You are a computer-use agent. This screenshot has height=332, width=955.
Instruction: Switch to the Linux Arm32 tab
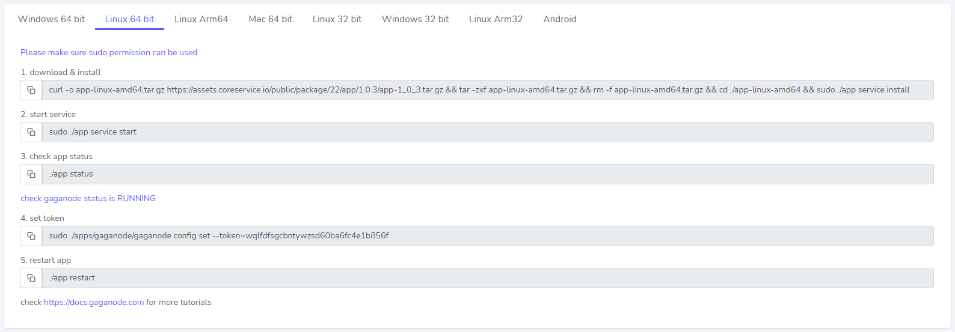[x=496, y=19]
